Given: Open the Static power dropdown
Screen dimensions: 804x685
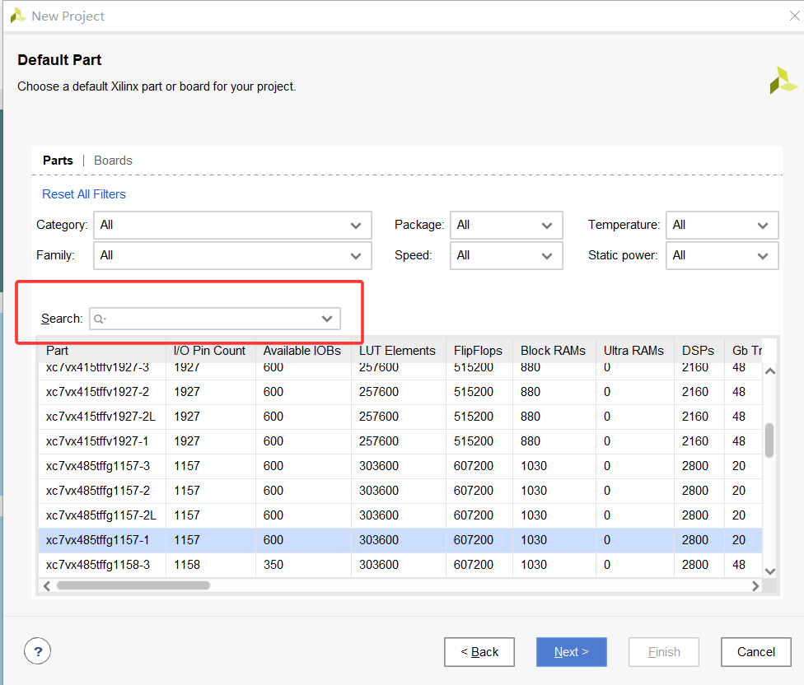Looking at the screenshot, I should (722, 256).
